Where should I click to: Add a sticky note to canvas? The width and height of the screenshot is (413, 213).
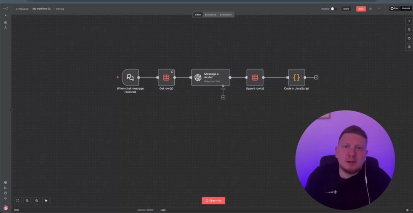click(x=409, y=38)
